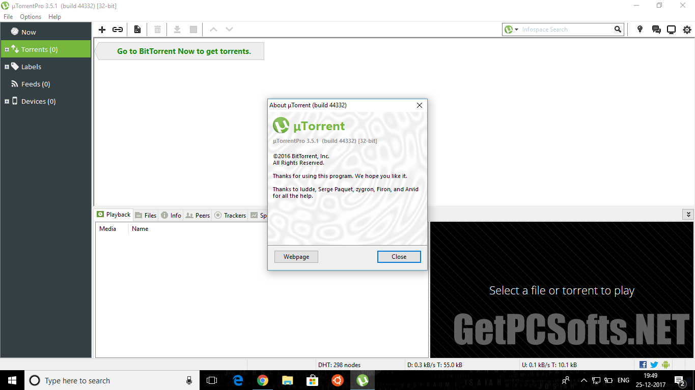The image size is (695, 390).
Task: Click the Windows Start button
Action: tap(12, 380)
